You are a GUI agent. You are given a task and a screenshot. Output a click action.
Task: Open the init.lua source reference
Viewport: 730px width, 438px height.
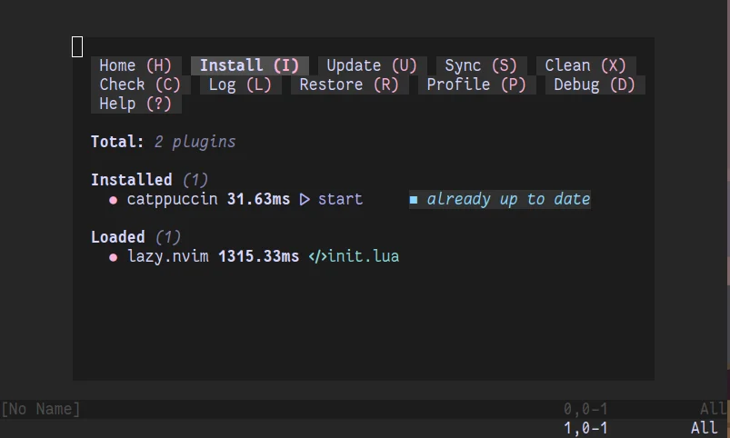tap(364, 256)
